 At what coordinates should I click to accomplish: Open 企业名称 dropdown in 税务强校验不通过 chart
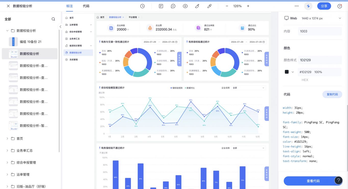pyautogui.click(x=248, y=148)
